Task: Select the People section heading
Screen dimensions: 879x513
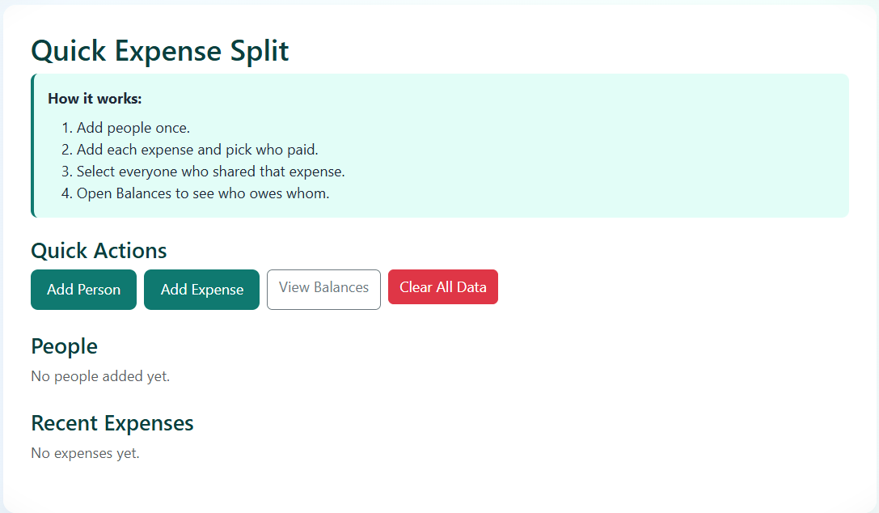Action: 64,346
